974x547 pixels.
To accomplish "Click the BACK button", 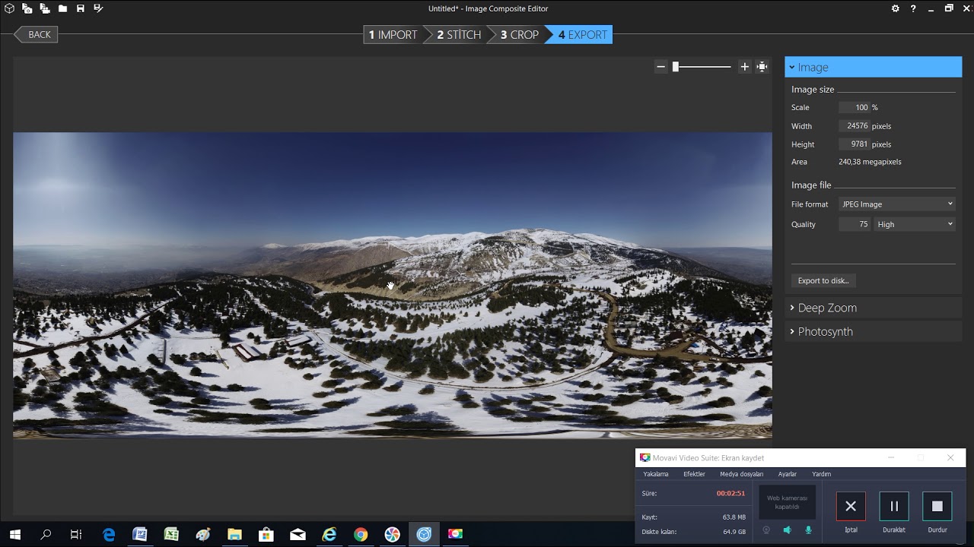I will [x=36, y=34].
